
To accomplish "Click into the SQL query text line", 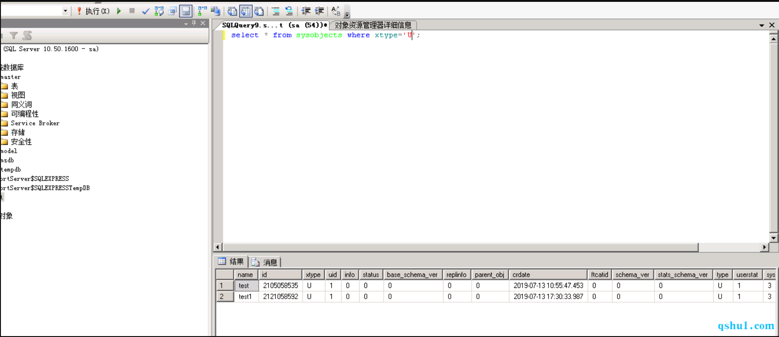I will coord(325,35).
